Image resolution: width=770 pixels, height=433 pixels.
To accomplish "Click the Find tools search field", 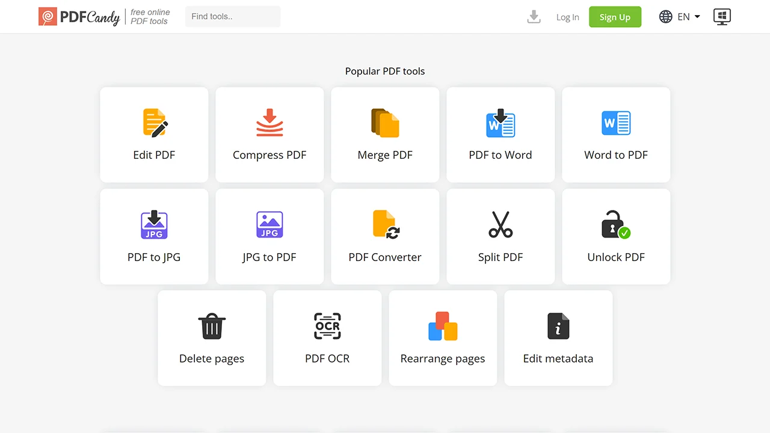I will coord(233,17).
